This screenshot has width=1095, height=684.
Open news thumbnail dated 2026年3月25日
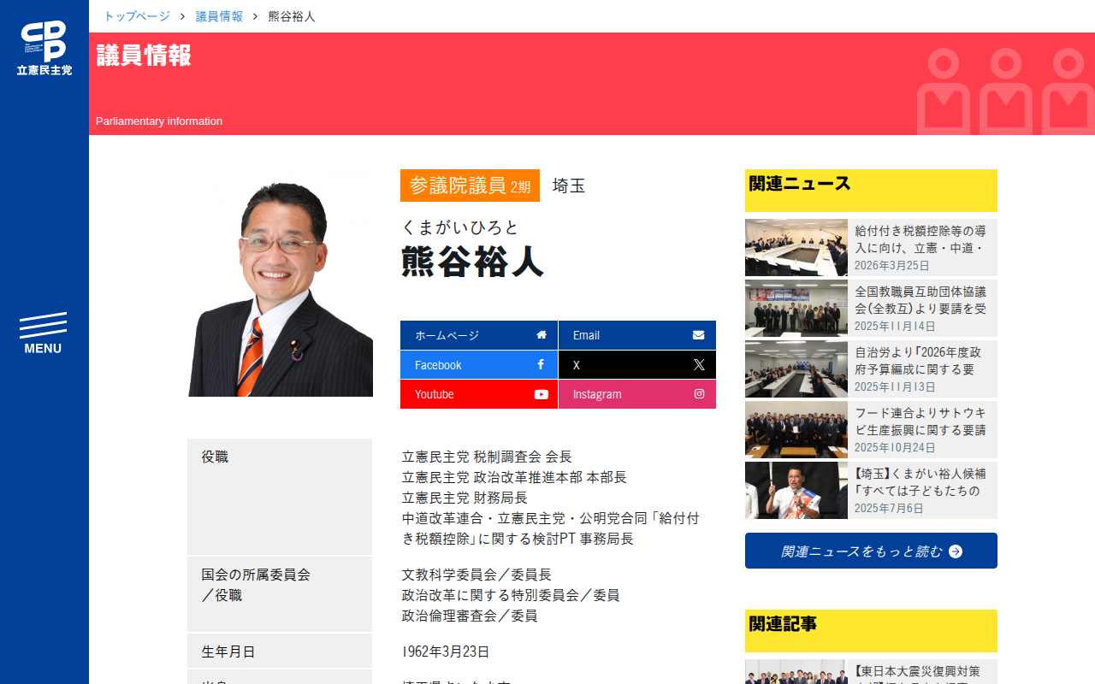796,247
